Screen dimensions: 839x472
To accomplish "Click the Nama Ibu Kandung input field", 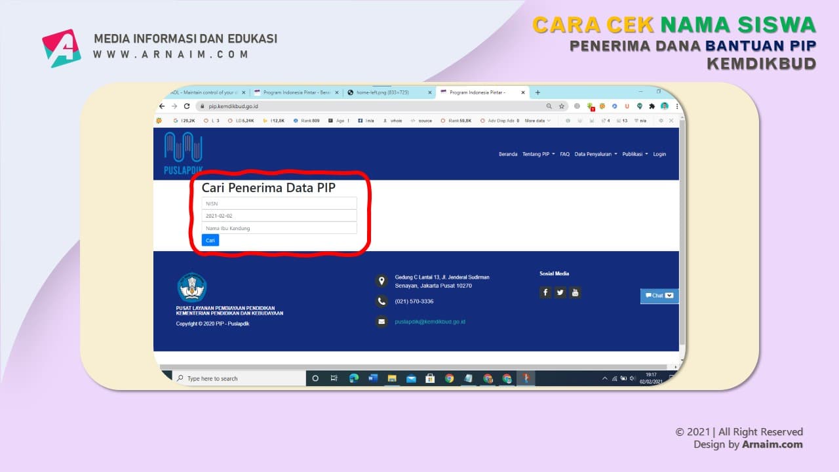I will 279,228.
